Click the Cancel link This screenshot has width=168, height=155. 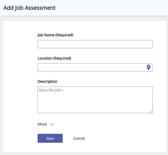pos(79,138)
